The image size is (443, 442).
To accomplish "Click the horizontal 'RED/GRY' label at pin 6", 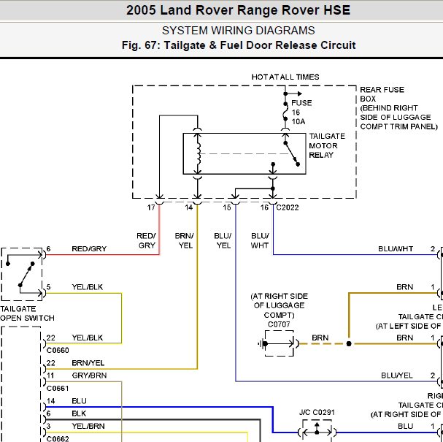I will point(89,249).
